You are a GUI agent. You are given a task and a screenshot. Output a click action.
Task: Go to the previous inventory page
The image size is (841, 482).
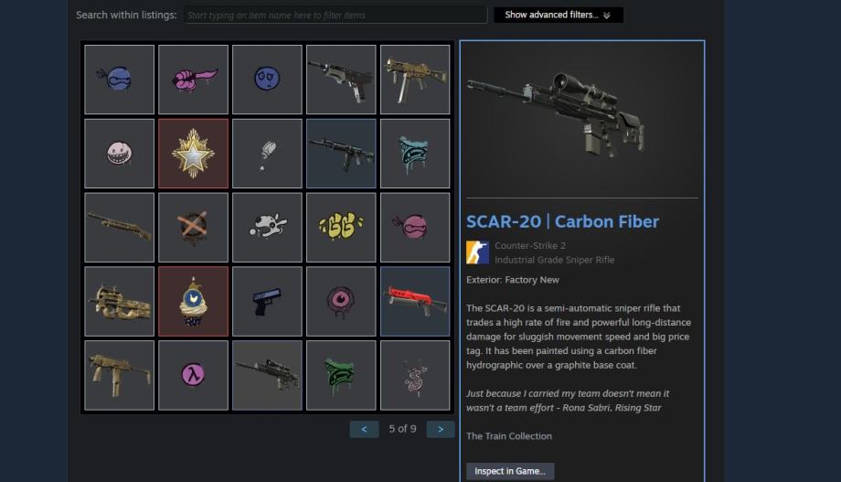pos(364,429)
